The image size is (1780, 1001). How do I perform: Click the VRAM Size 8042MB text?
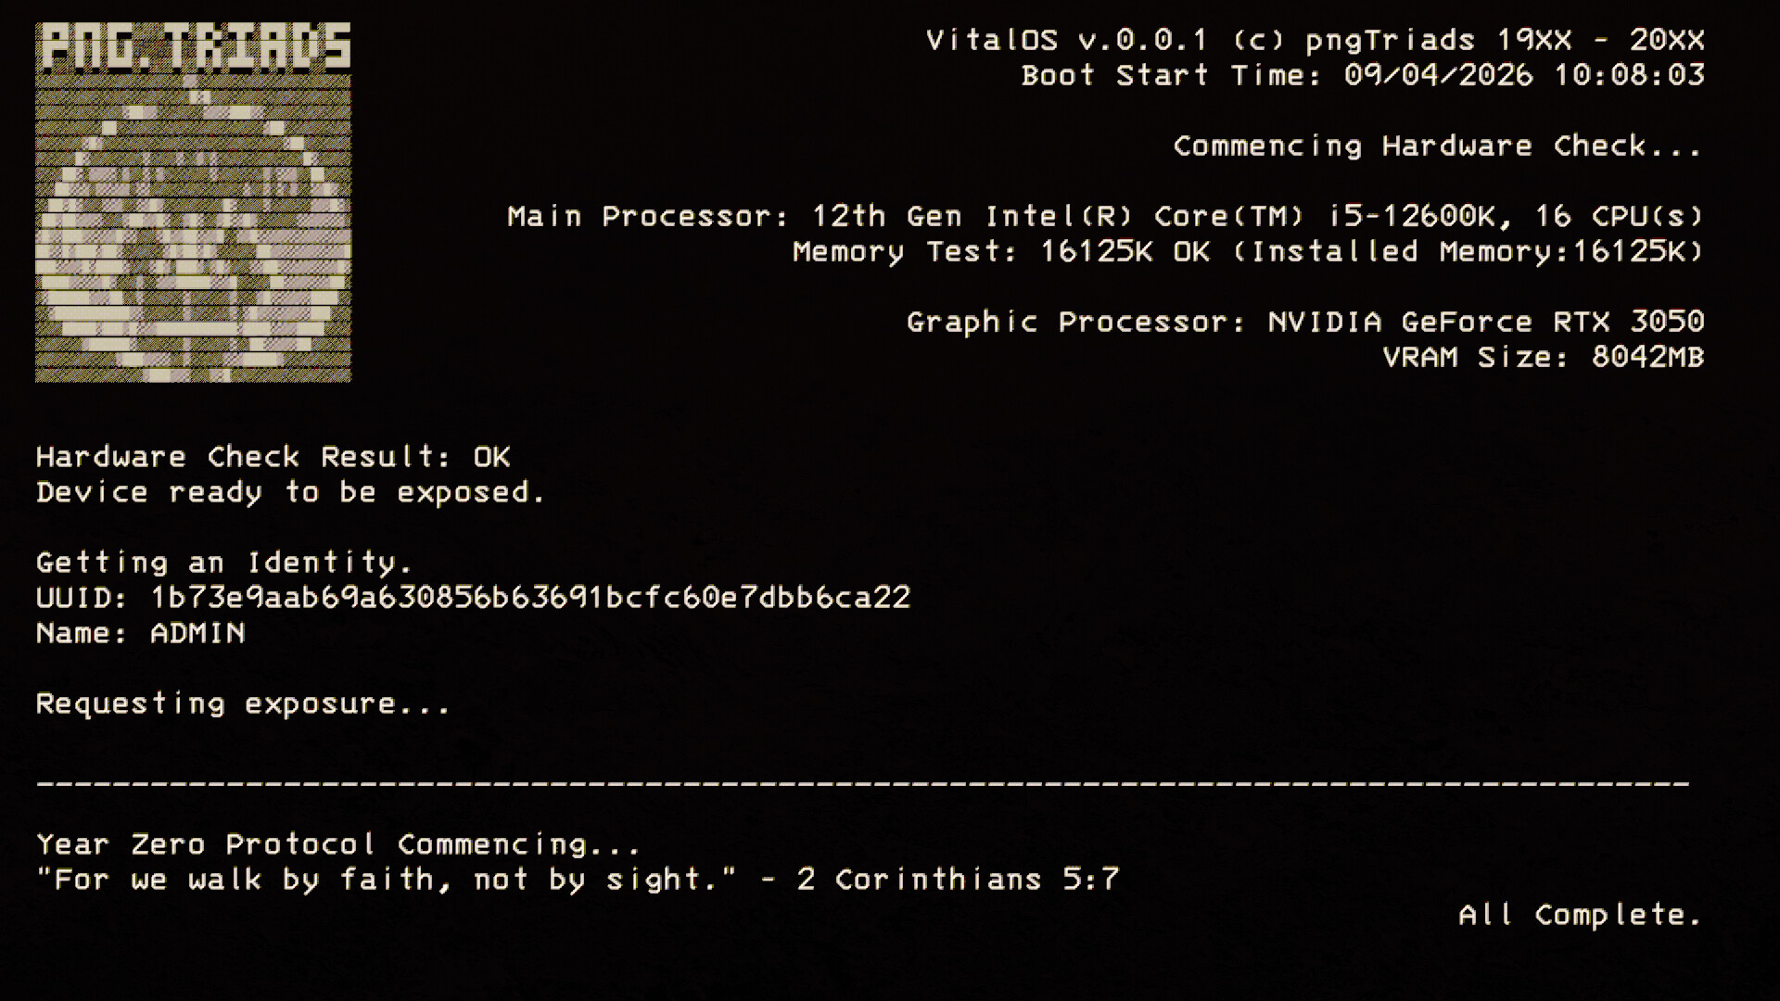pyautogui.click(x=1543, y=358)
